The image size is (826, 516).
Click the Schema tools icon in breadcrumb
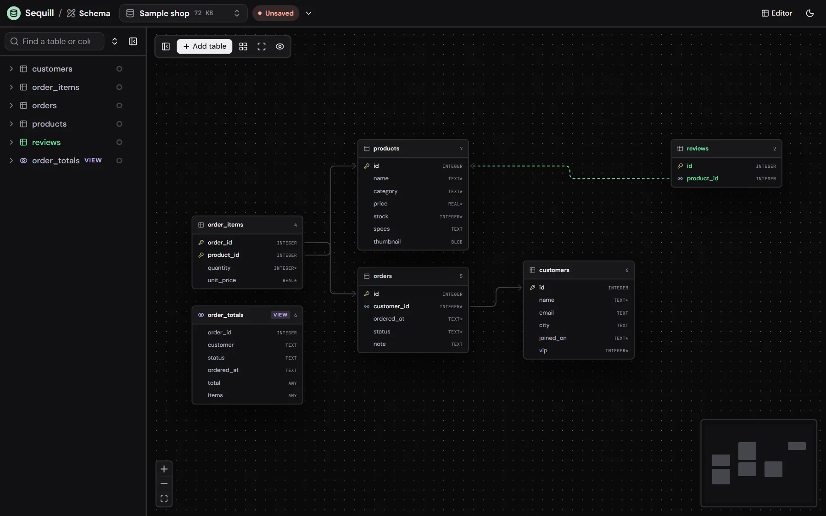coord(71,13)
